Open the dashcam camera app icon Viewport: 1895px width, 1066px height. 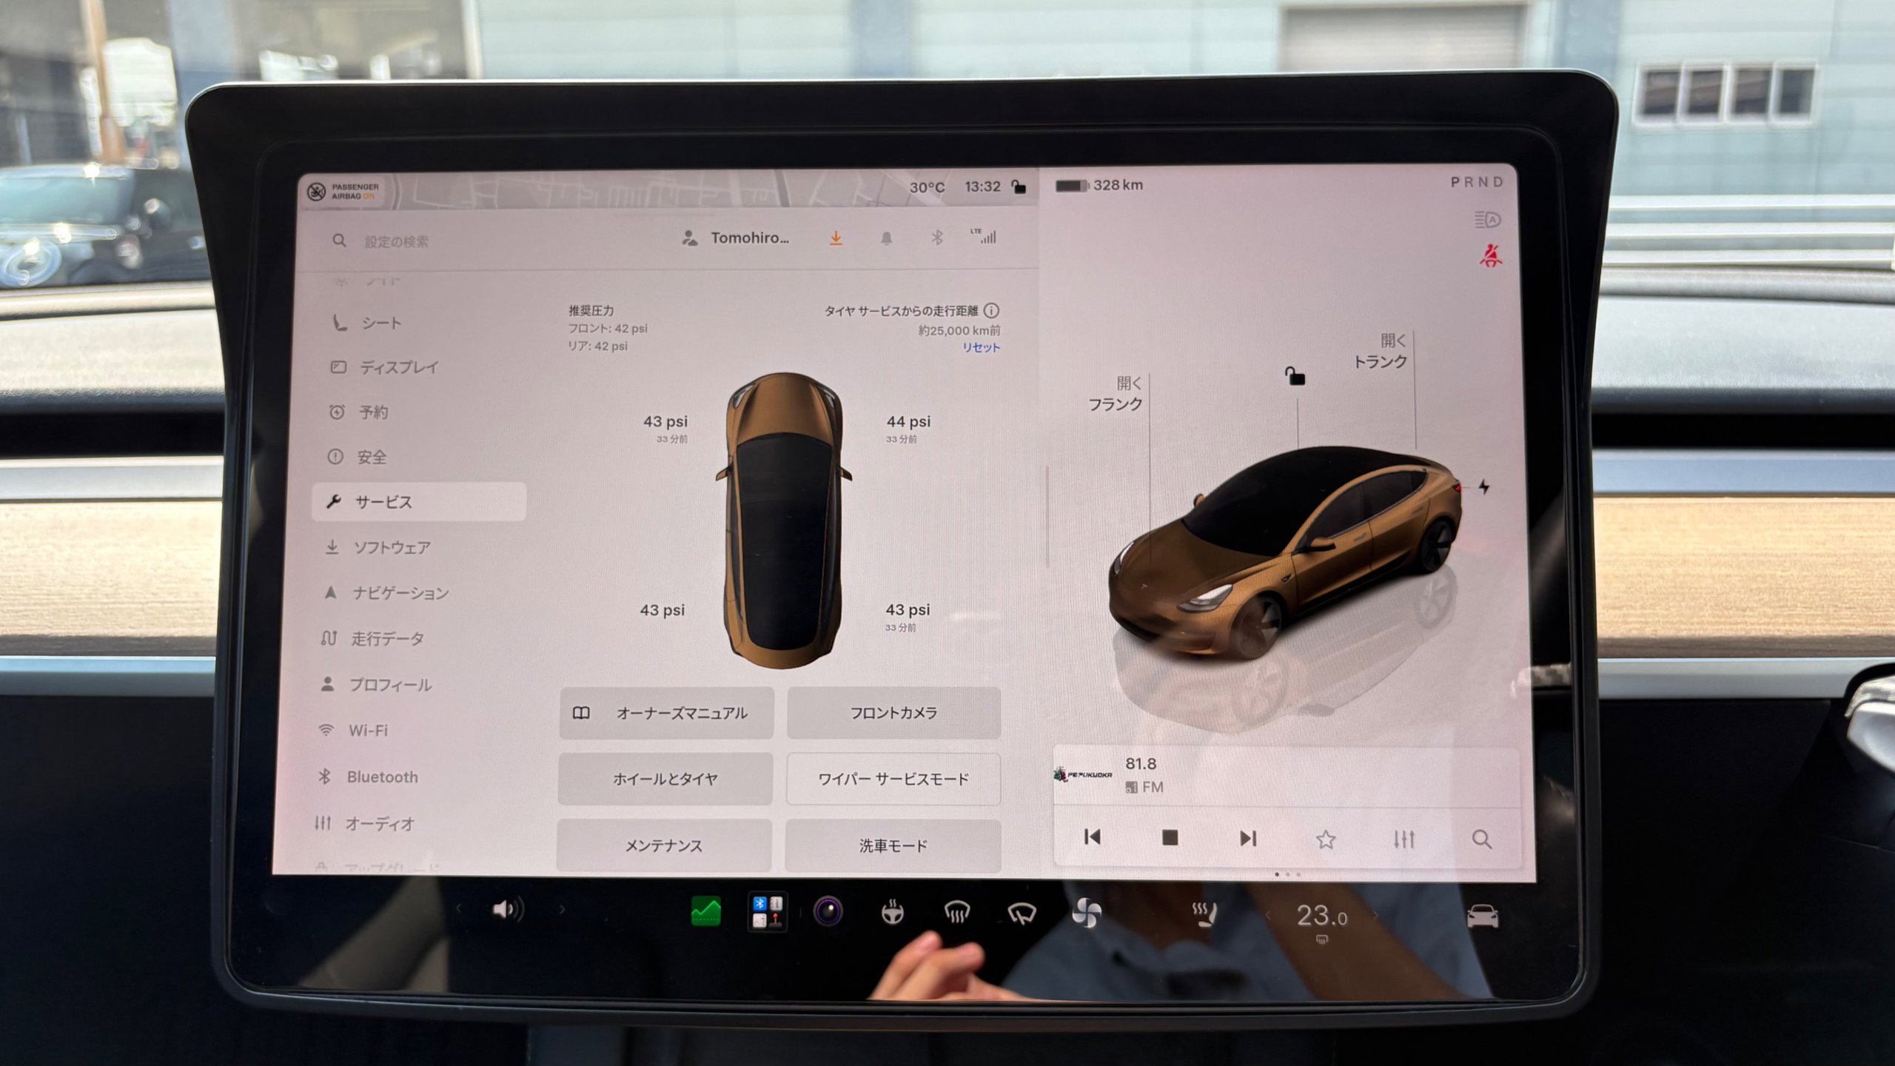pyautogui.click(x=828, y=911)
